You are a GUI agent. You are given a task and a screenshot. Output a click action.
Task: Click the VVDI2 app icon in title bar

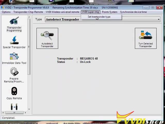pyautogui.click(x=2, y=7)
